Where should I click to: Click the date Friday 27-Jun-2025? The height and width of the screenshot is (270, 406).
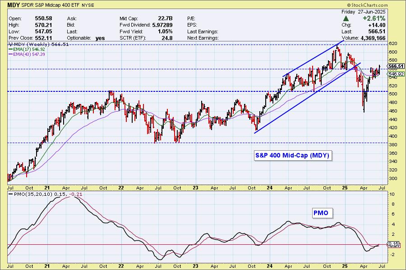coord(364,12)
